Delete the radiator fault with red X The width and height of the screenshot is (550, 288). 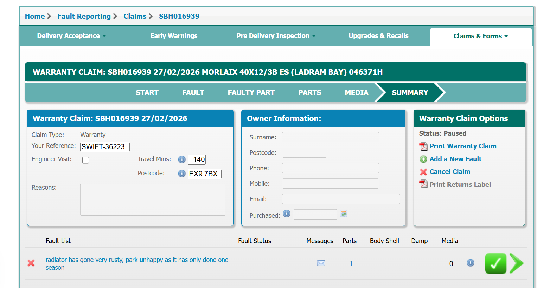[31, 263]
